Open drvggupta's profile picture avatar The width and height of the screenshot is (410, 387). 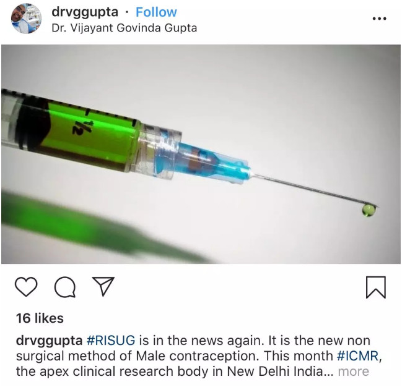point(26,19)
